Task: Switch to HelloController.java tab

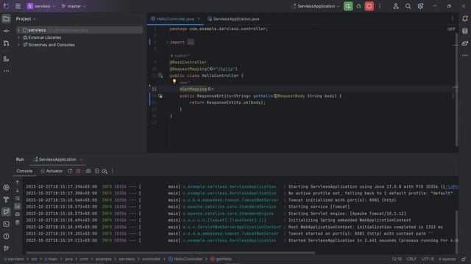Action: 175,19
